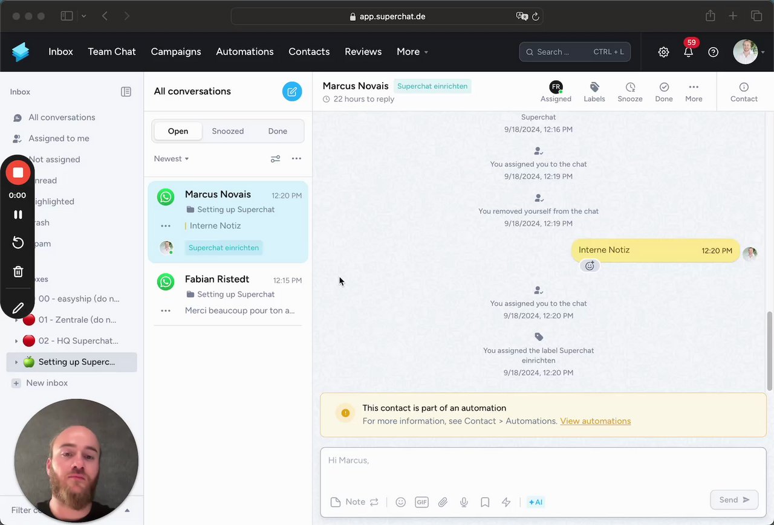Open Team Chat in navigation
Screen dimensions: 774x525
point(112,52)
